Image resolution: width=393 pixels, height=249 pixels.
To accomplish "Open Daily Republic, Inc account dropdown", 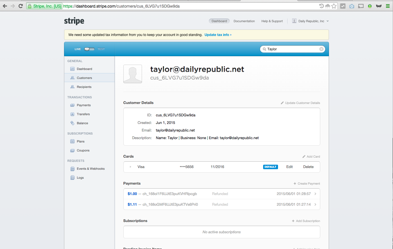I will click(x=311, y=21).
